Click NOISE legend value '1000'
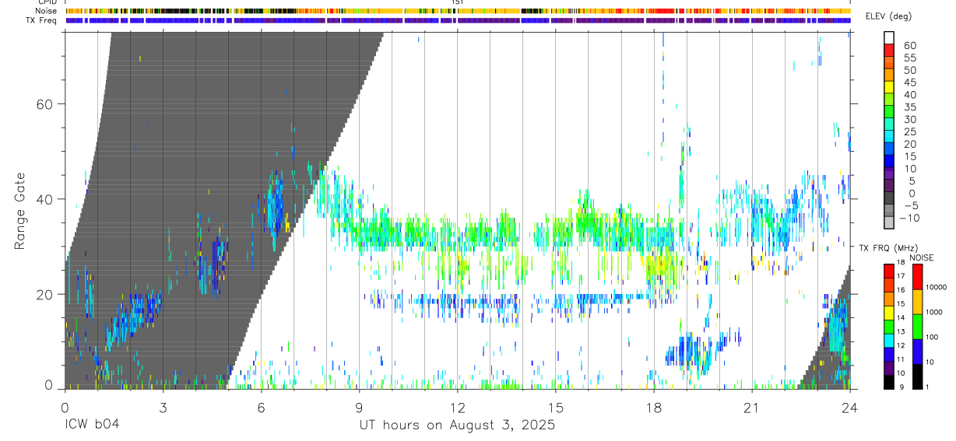Image resolution: width=956 pixels, height=441 pixels. [934, 312]
